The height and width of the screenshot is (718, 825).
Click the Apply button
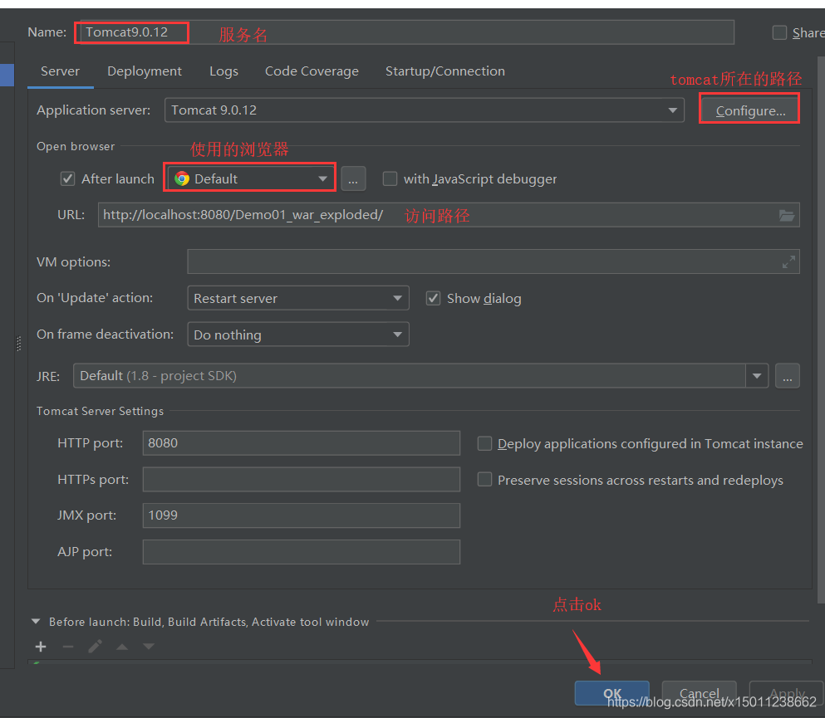coord(787,694)
